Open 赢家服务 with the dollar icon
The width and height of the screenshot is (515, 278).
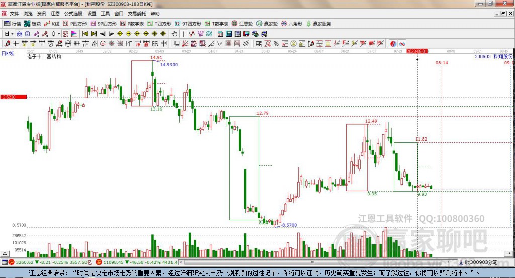pos(318,23)
